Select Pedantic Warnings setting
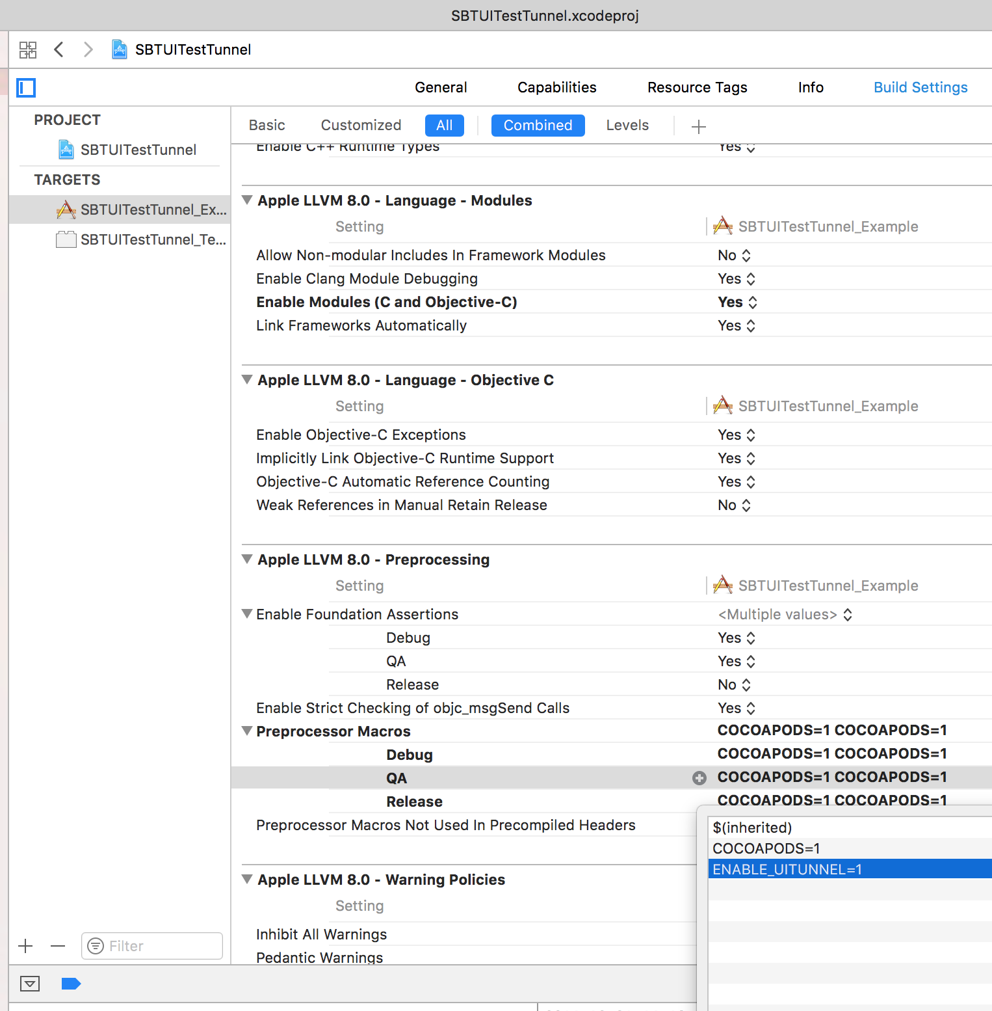 tap(320, 958)
